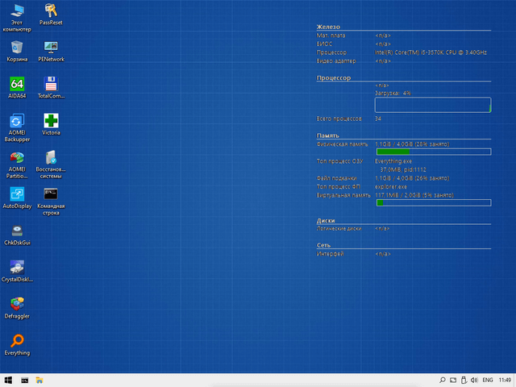Open the PENetwork icon

tap(51, 48)
